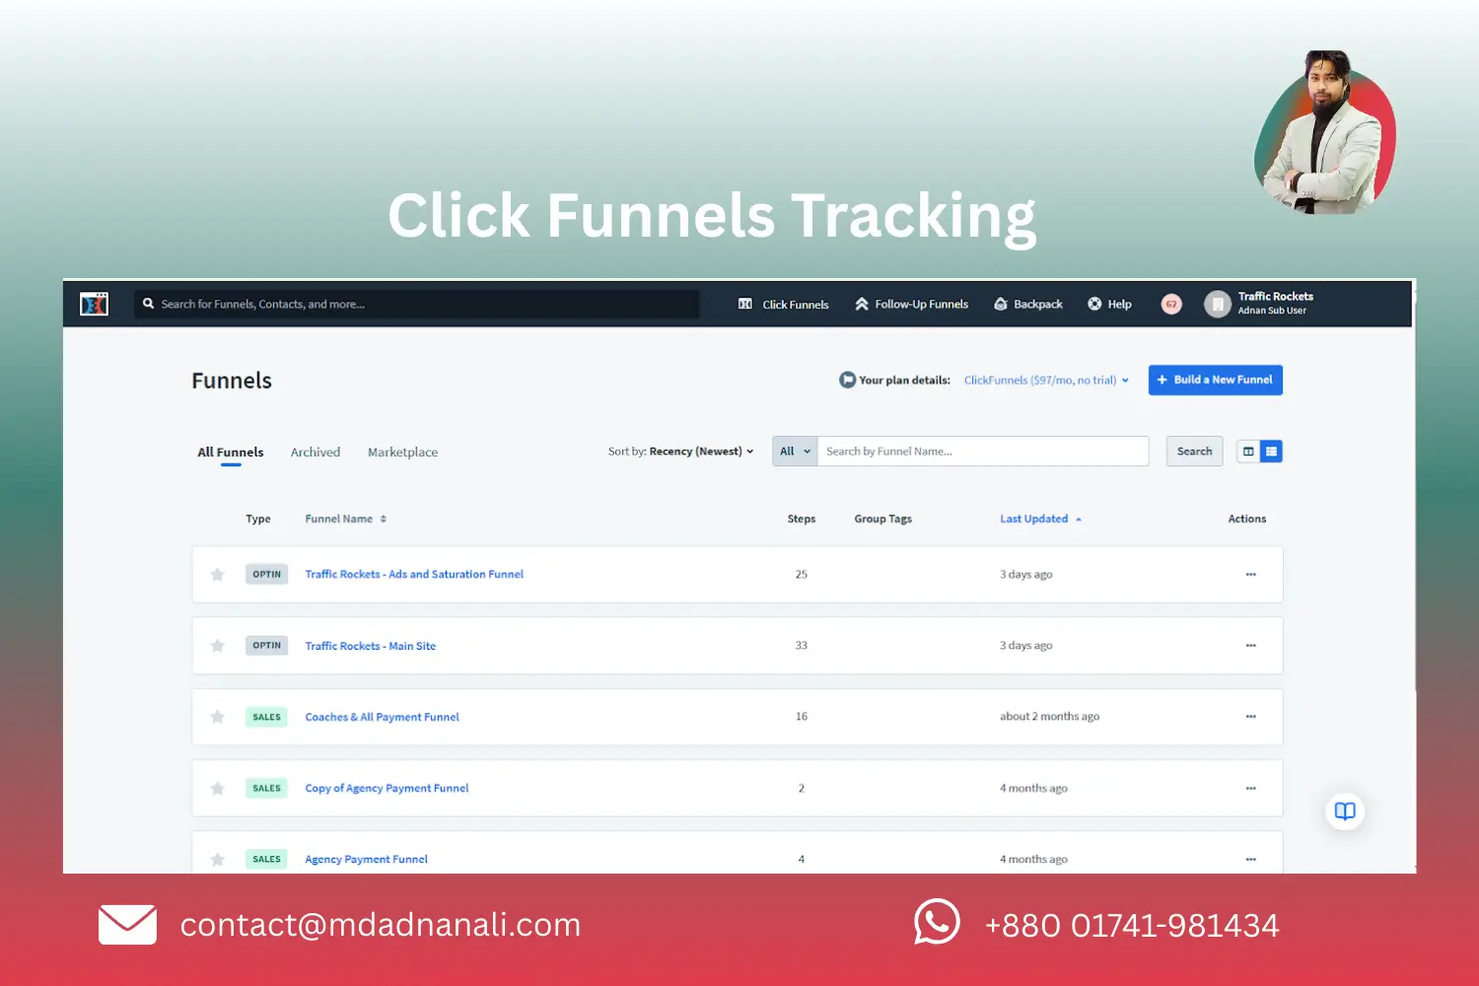The image size is (1479, 986).
Task: Open the Marketplace tab
Action: coord(402,452)
